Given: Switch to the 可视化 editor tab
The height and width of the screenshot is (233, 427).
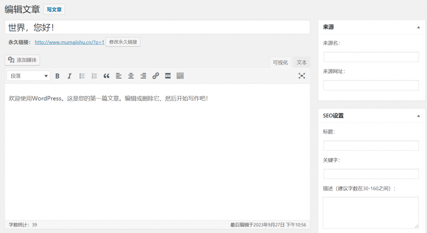Looking at the screenshot, I should pos(280,63).
